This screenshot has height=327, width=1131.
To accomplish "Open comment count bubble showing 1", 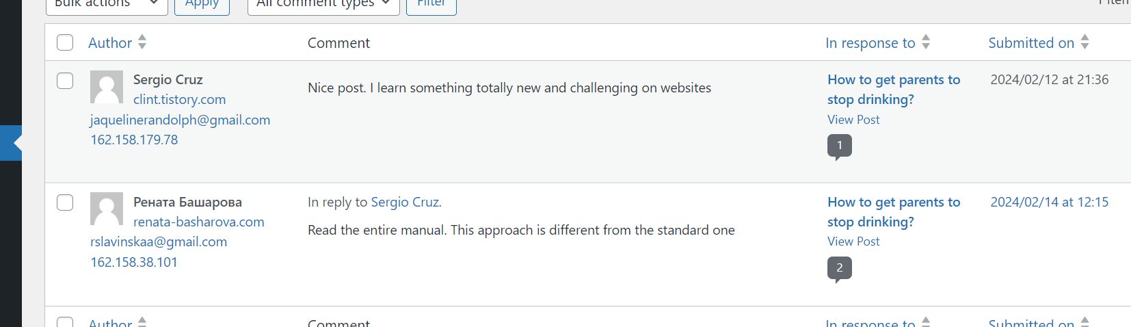I will [x=839, y=146].
